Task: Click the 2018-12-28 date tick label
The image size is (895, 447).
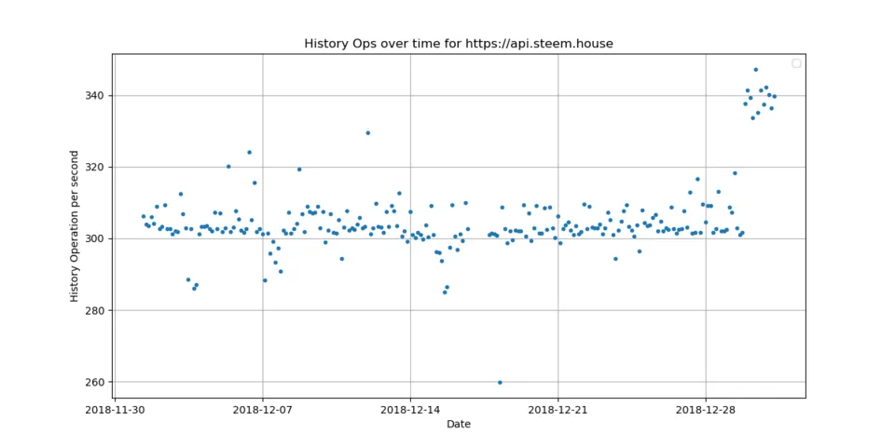Action: coord(706,410)
